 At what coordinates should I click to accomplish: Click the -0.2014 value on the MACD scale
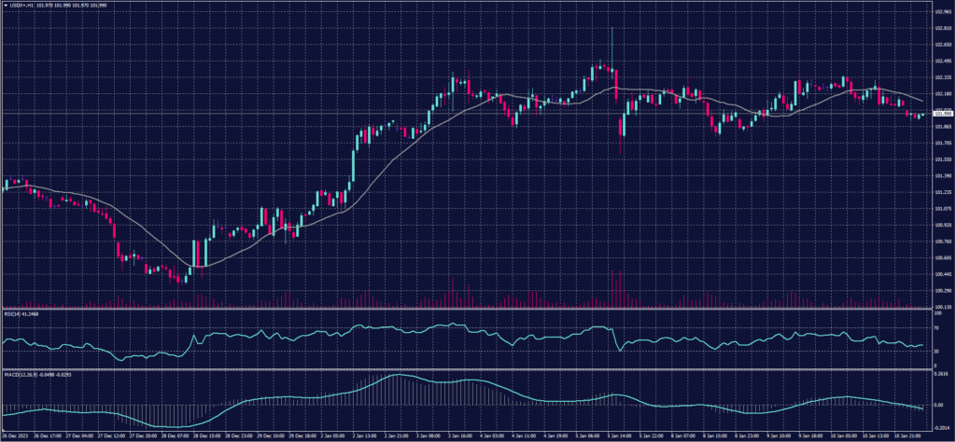941,424
